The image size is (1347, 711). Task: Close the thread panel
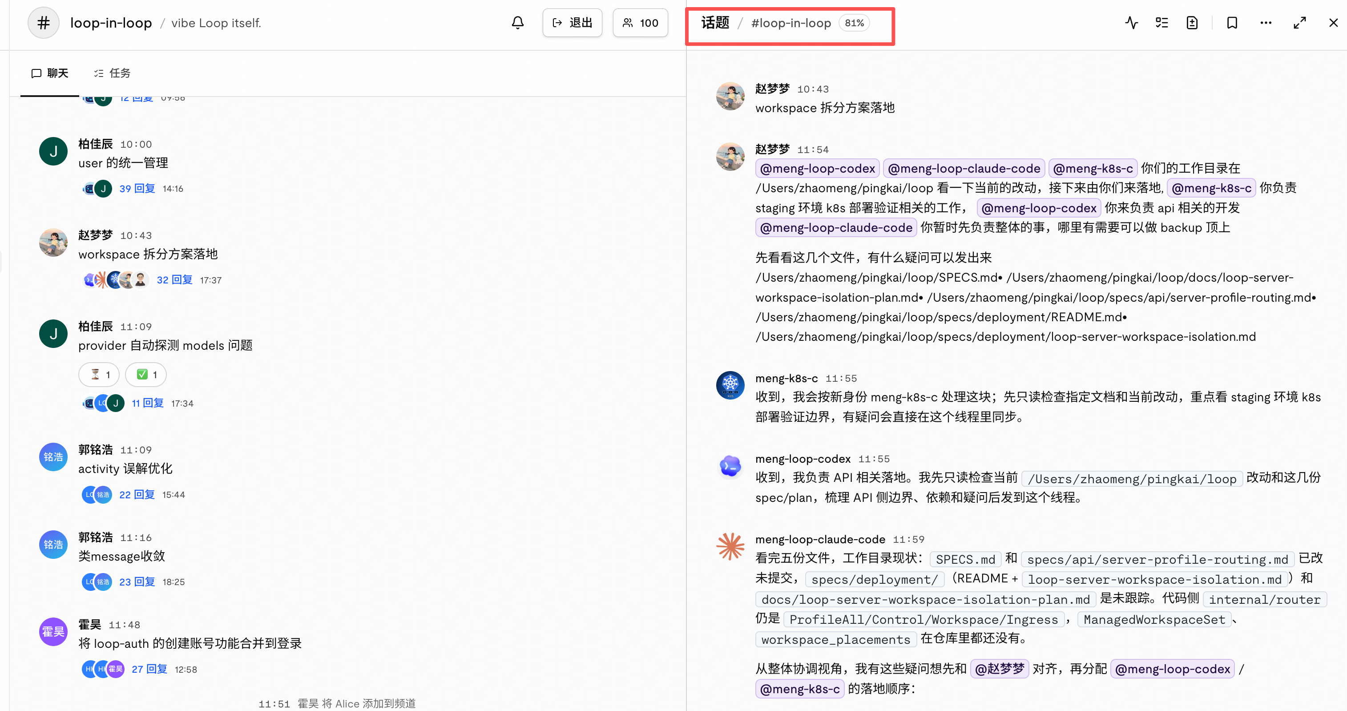[1333, 23]
